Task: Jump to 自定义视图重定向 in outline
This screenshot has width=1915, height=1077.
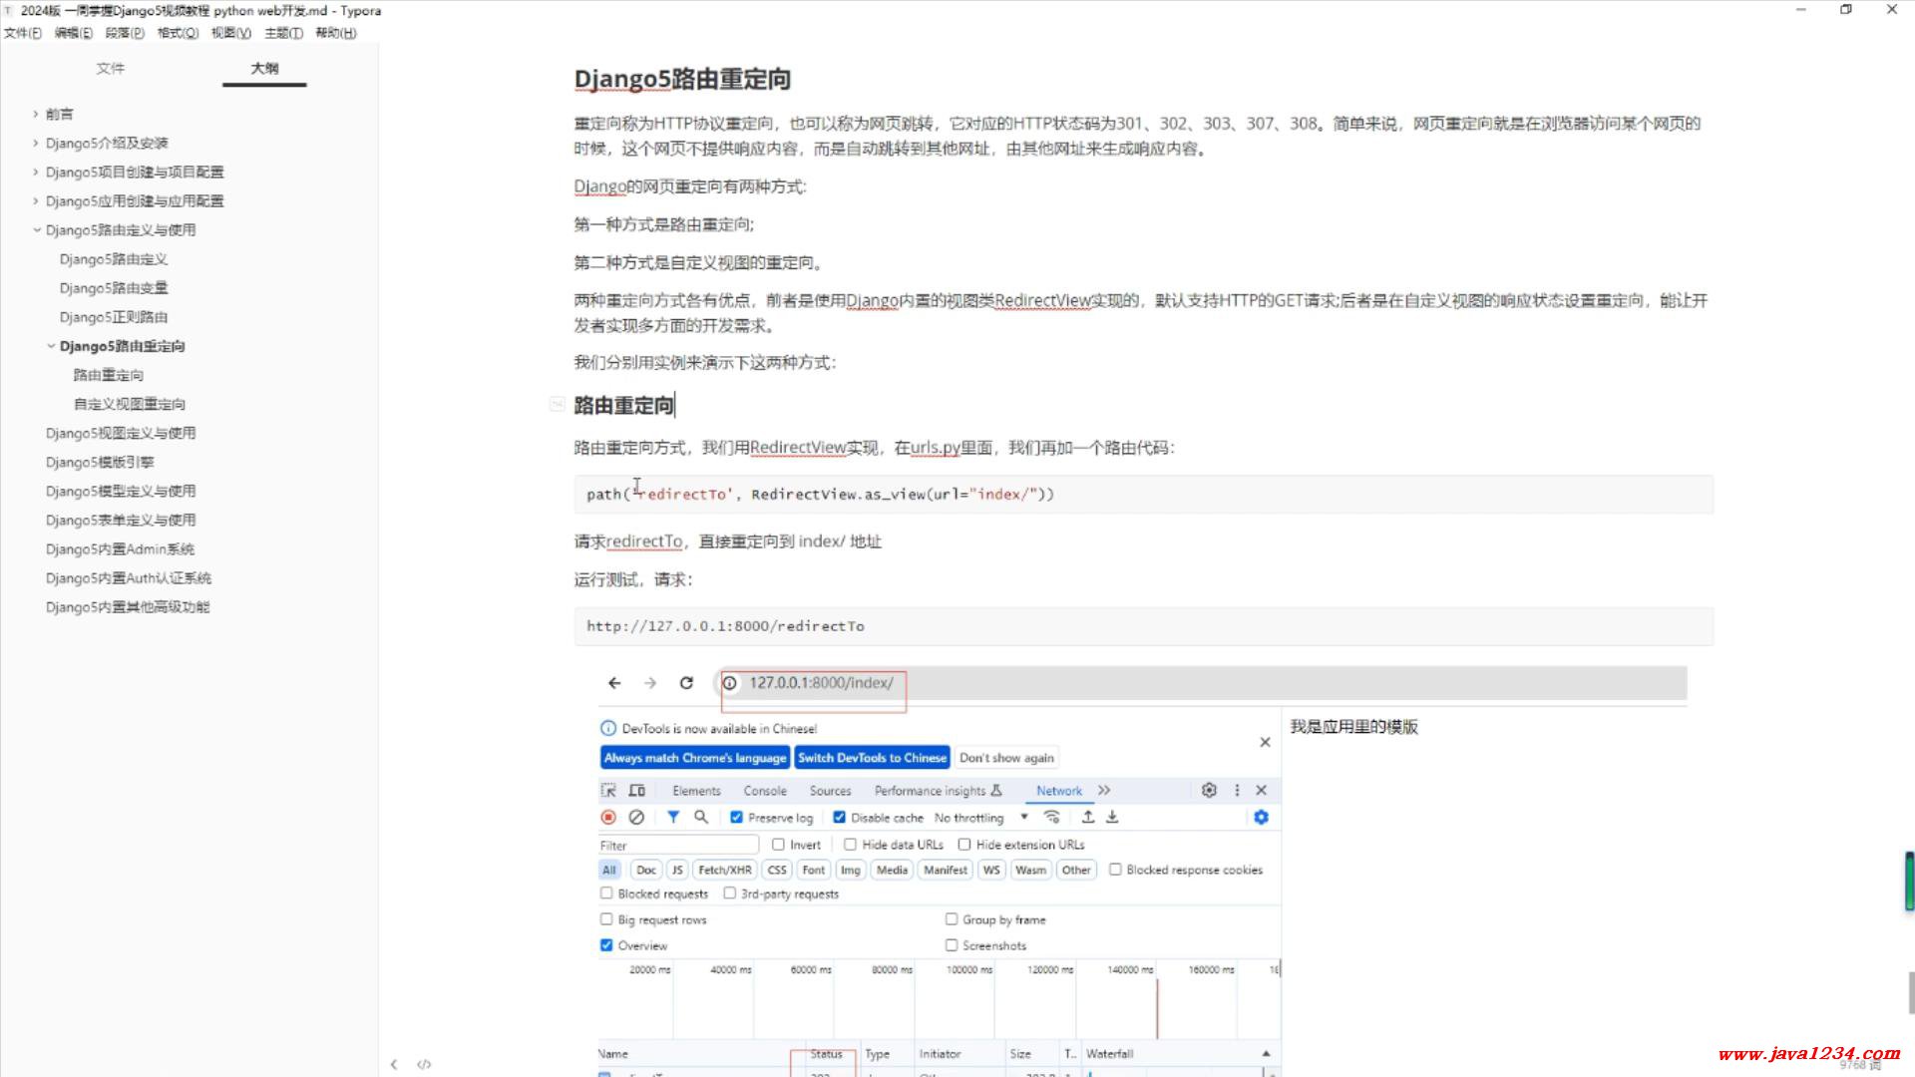Action: (x=129, y=404)
